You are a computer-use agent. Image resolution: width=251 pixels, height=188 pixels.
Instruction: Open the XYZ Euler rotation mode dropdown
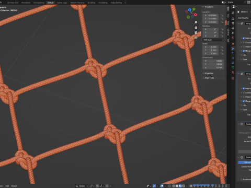coord(213,40)
